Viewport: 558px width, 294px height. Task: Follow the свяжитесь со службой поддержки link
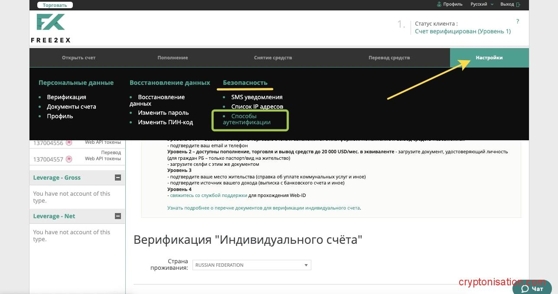coord(208,195)
